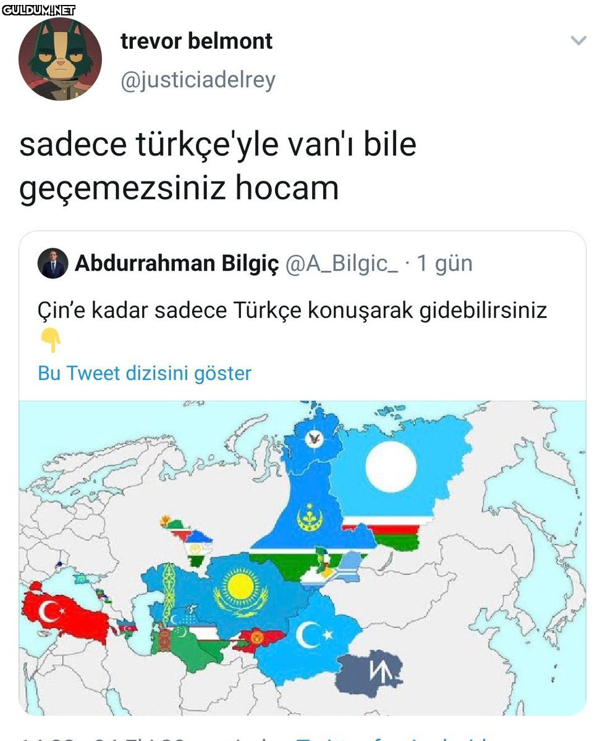Expand the tweet options chevron
Screen dimensions: 605x741
pyautogui.click(x=578, y=41)
